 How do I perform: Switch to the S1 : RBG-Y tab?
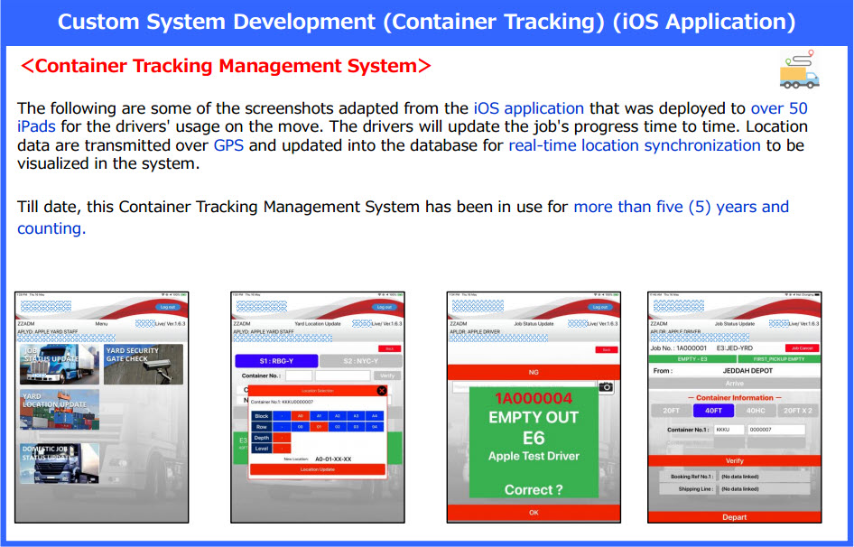(x=274, y=359)
